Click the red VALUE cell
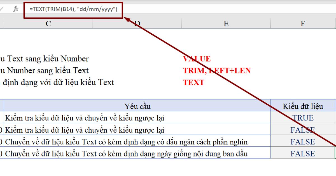 click(x=197, y=59)
